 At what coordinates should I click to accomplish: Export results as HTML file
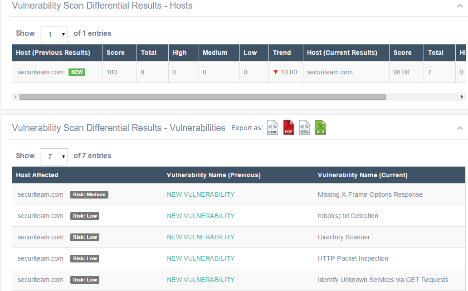tap(273, 127)
